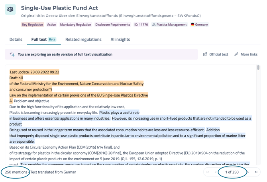
Task: Click the 1 of 250 page indicator
Action: (232, 172)
